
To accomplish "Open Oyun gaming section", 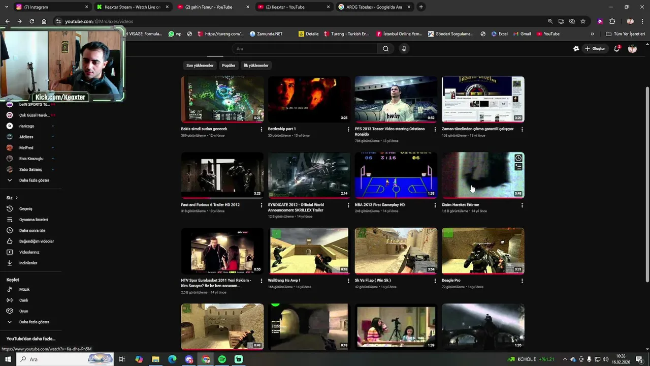I will point(23,311).
